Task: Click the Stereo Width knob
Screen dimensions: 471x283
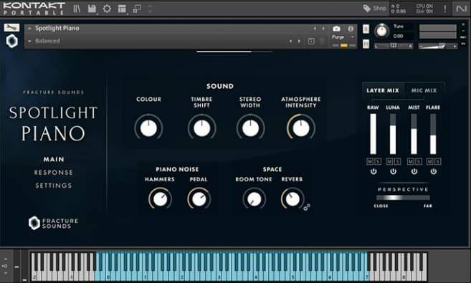Action: [250, 128]
